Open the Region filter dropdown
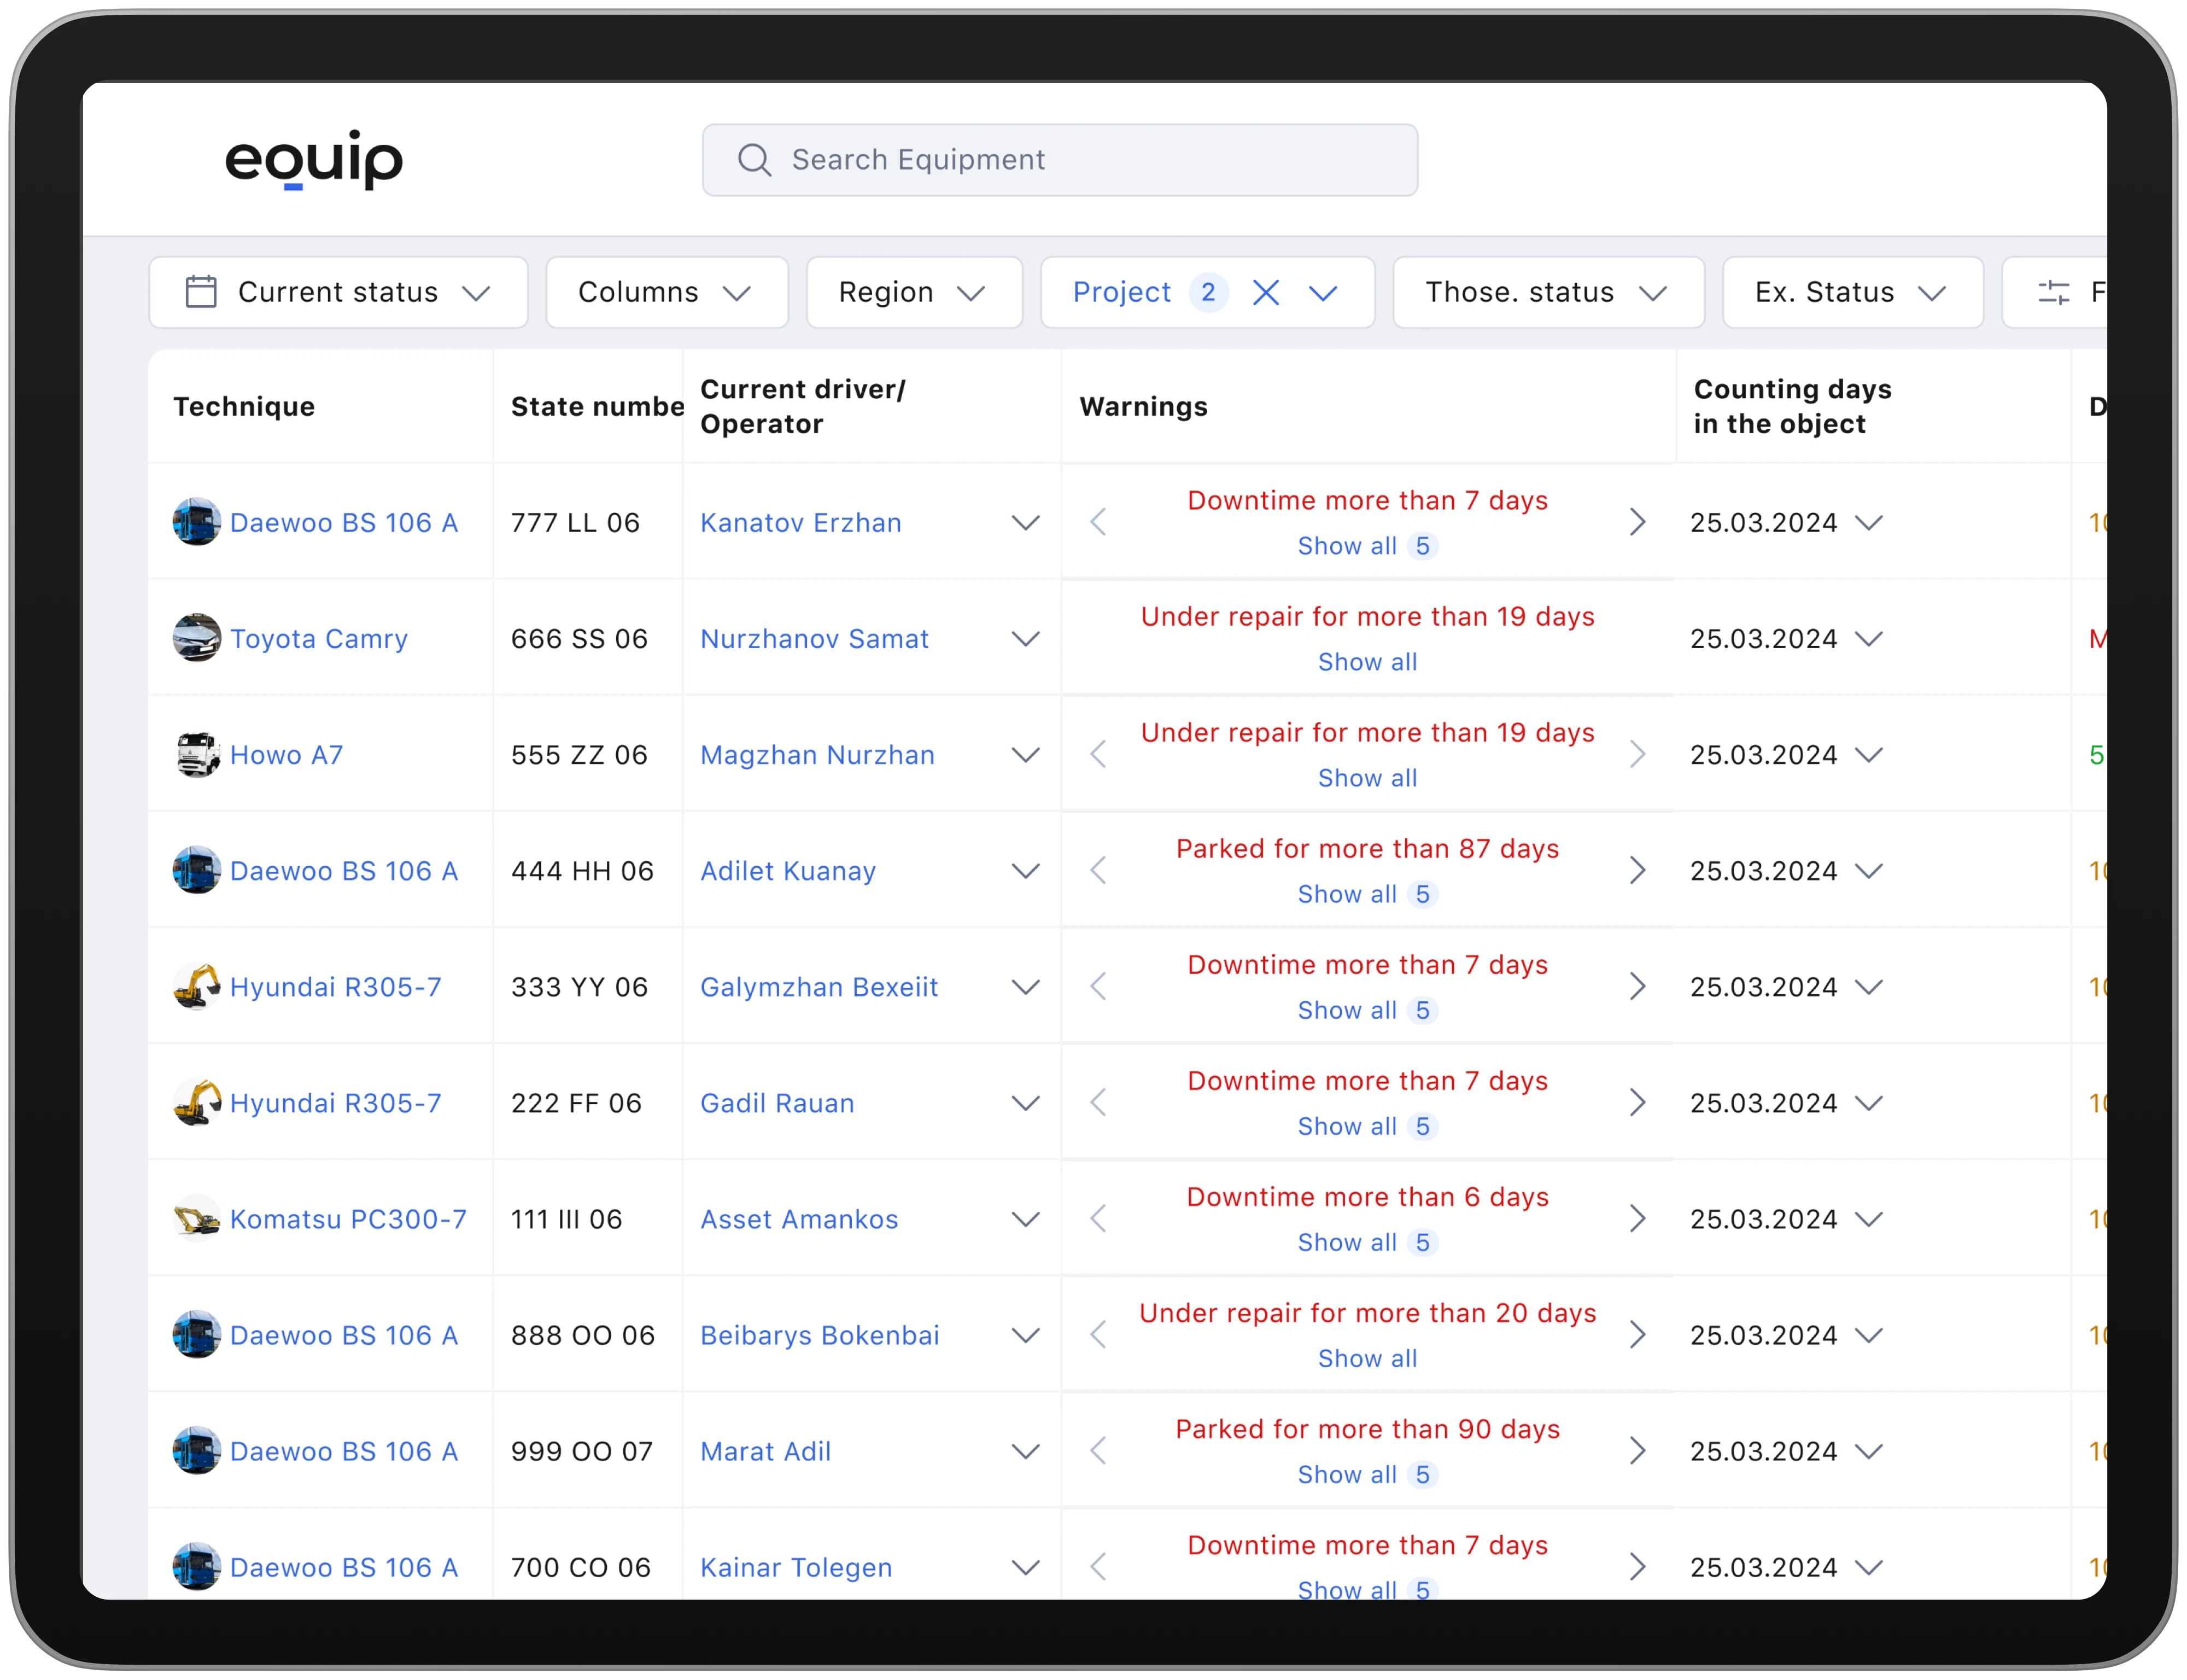Image resolution: width=2187 pixels, height=1680 pixels. click(x=914, y=292)
